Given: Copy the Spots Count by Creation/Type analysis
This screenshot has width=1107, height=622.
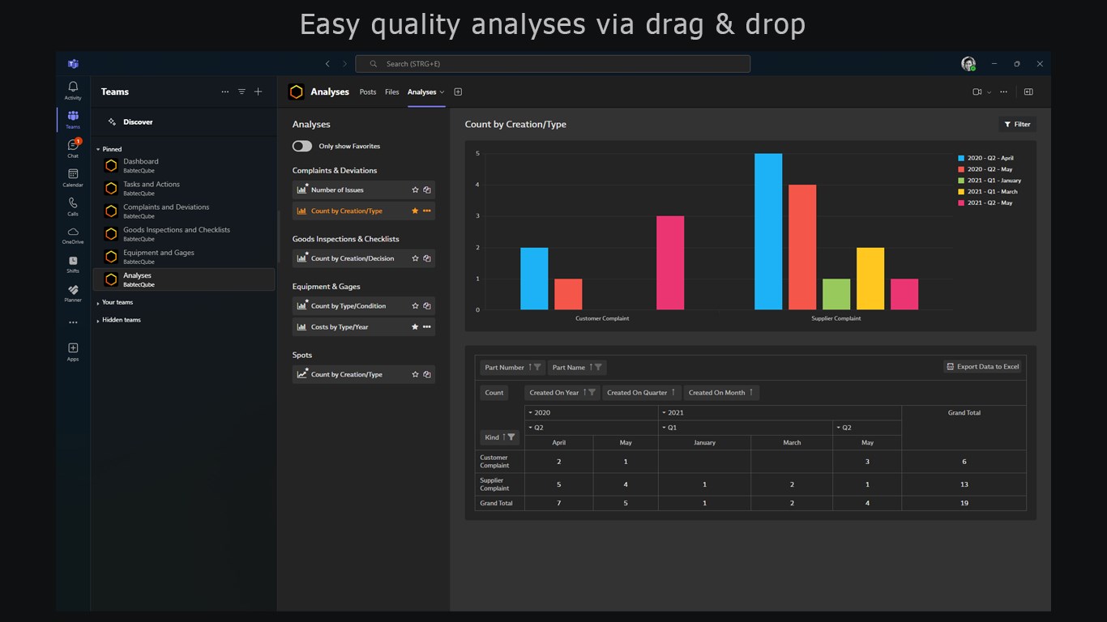Looking at the screenshot, I should (427, 374).
